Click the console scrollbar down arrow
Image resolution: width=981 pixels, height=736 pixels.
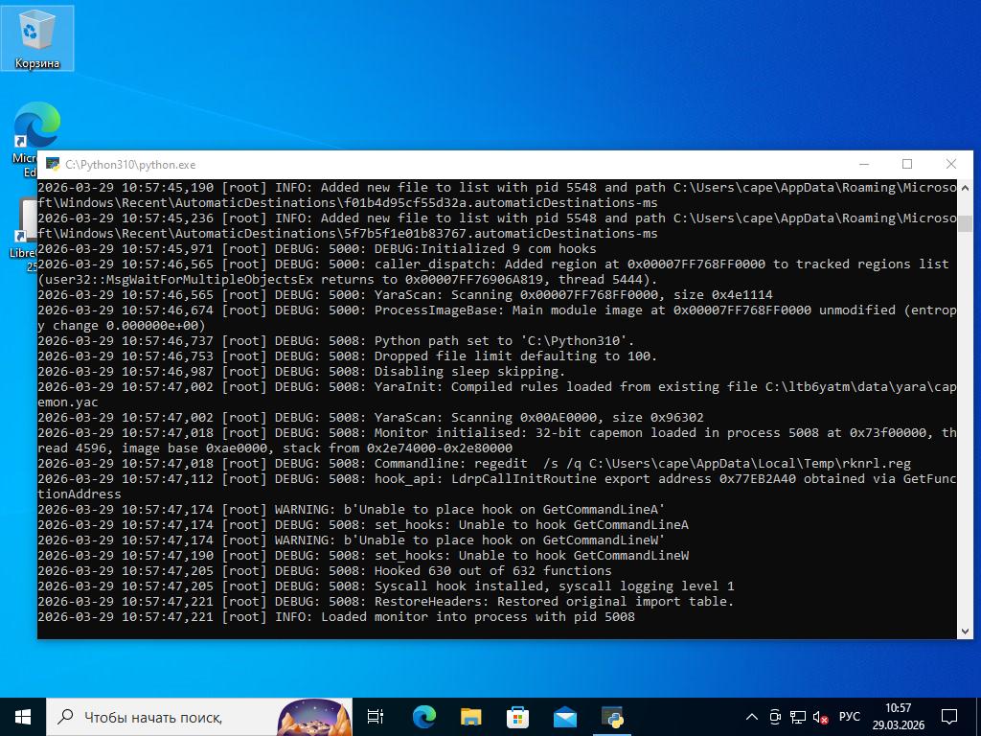coord(965,631)
